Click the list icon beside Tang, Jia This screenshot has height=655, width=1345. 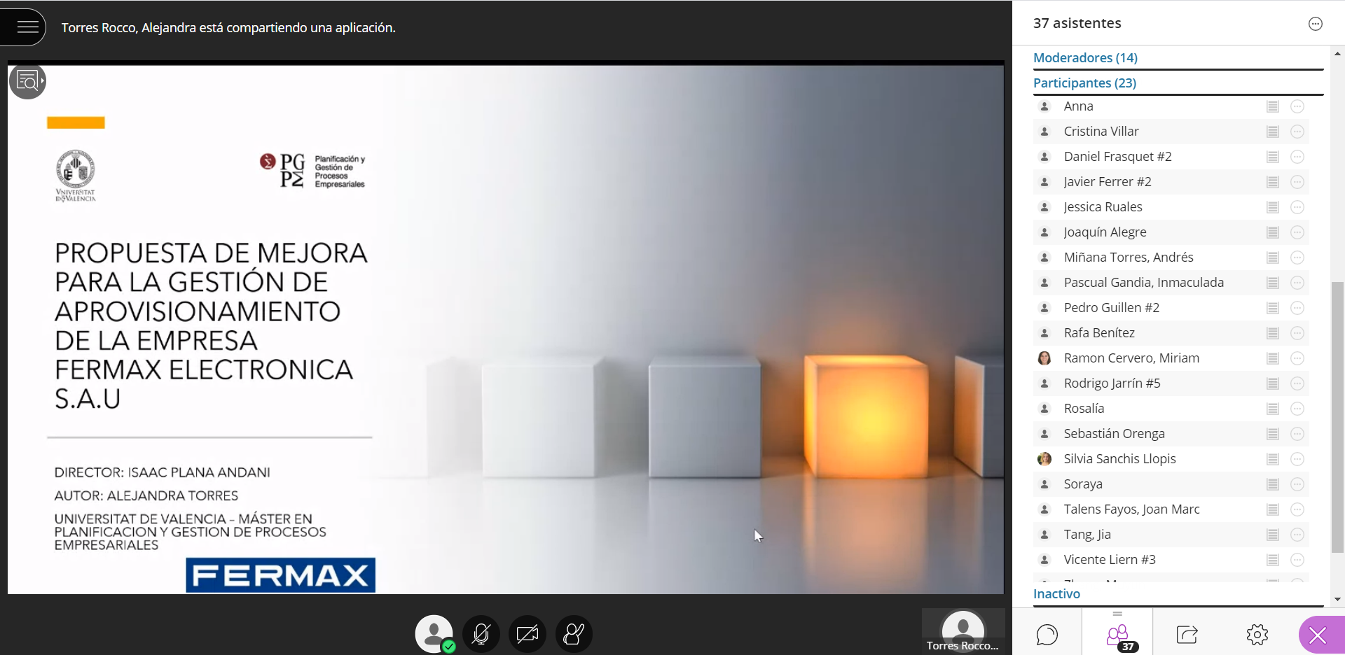[1273, 535]
